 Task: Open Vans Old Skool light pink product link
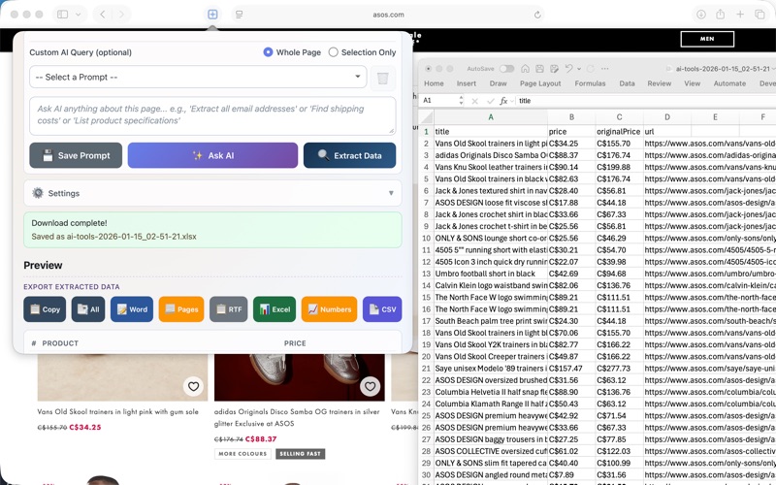click(117, 411)
